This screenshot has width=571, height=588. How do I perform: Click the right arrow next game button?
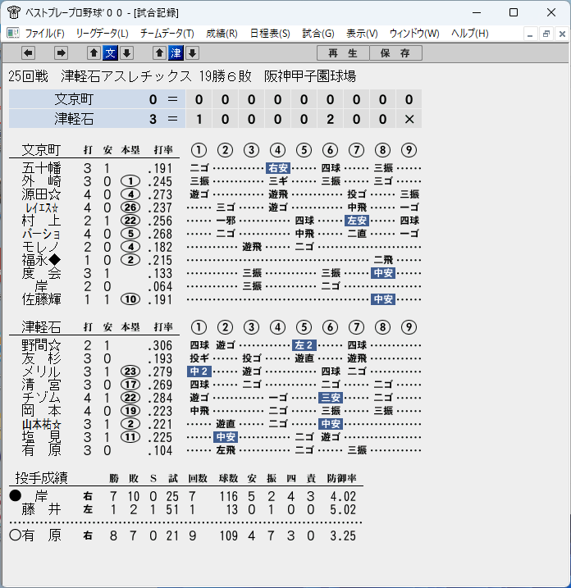click(61, 52)
